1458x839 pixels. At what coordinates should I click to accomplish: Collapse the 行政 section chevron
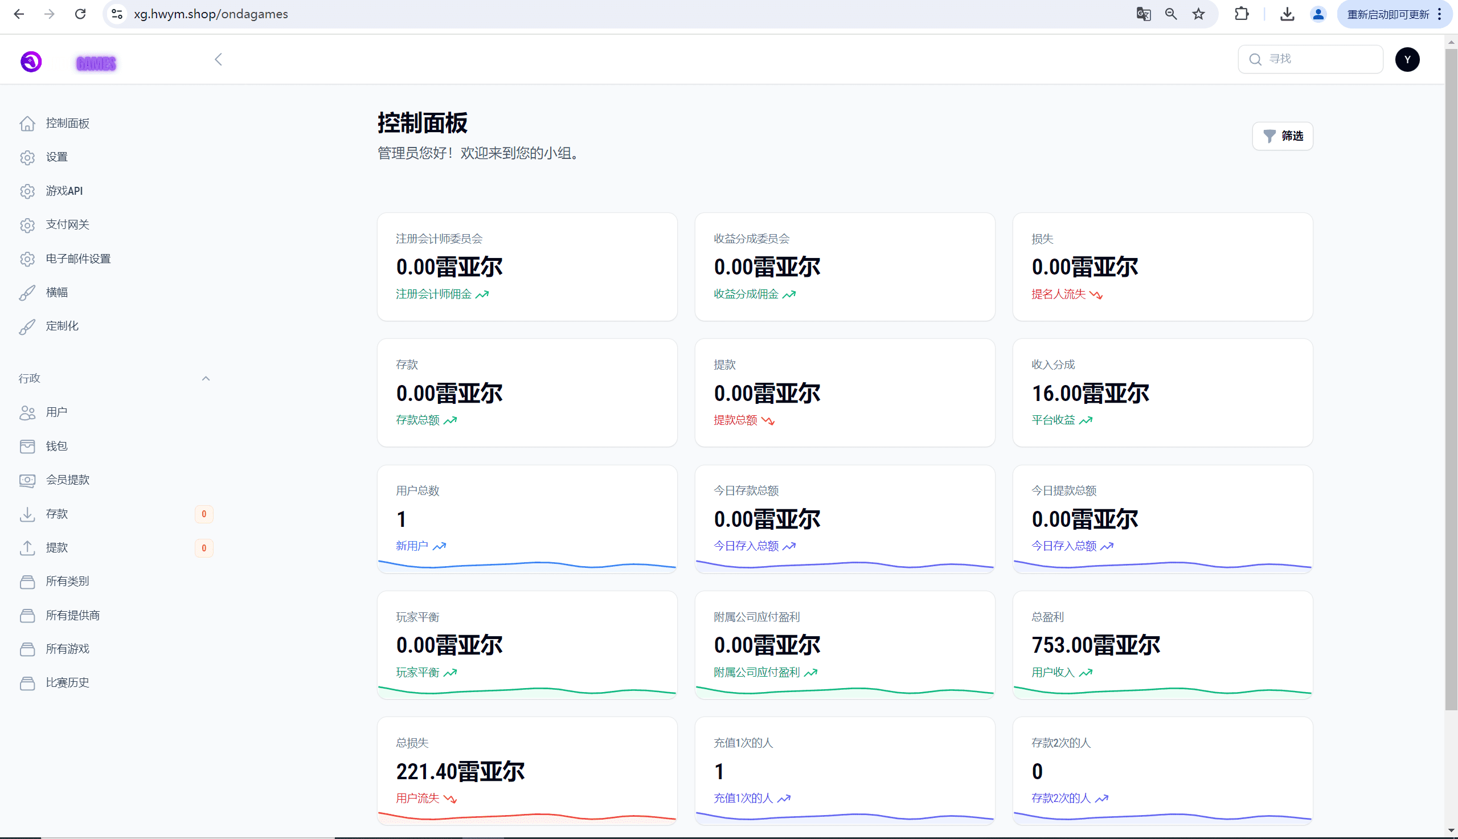point(206,379)
